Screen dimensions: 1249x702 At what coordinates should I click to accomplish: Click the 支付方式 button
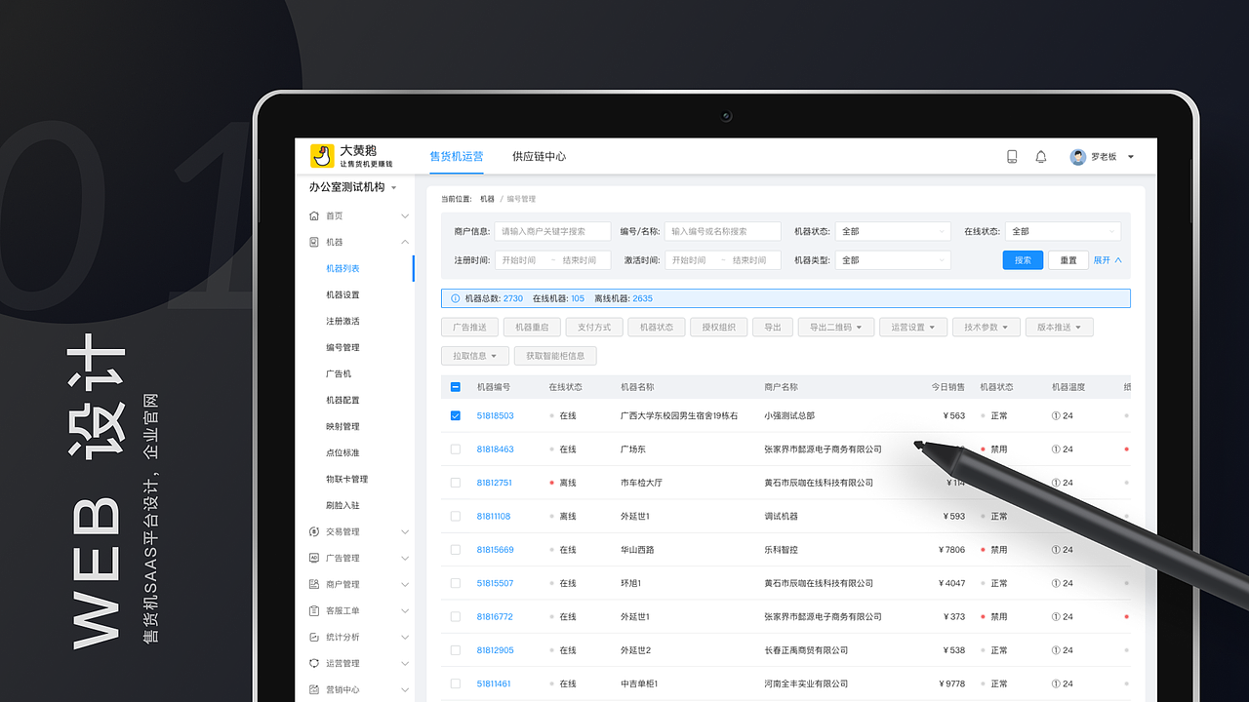coord(594,328)
